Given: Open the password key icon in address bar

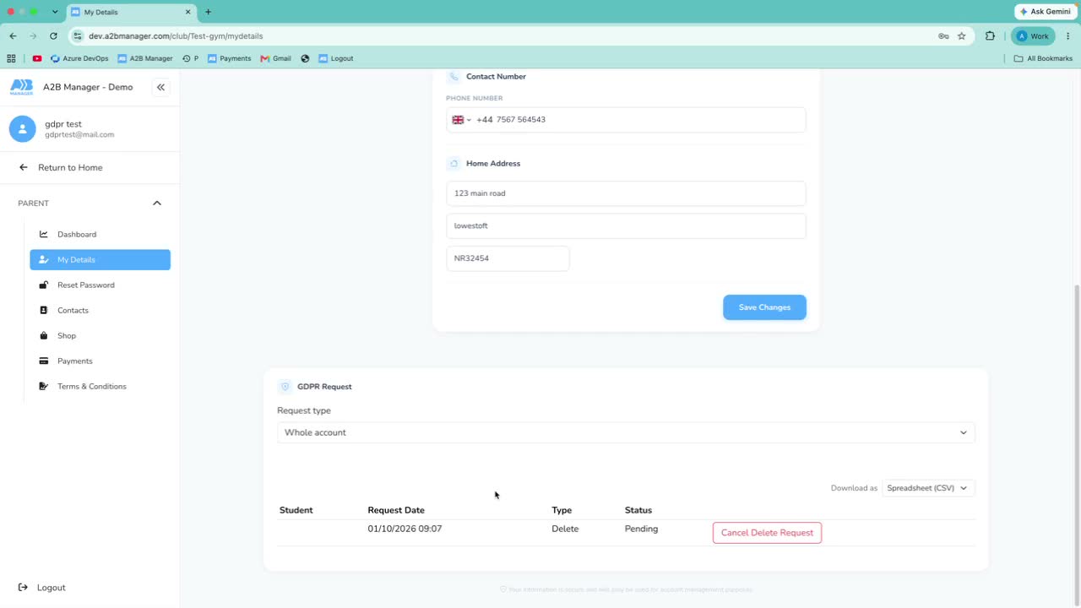Looking at the screenshot, I should pos(943,36).
